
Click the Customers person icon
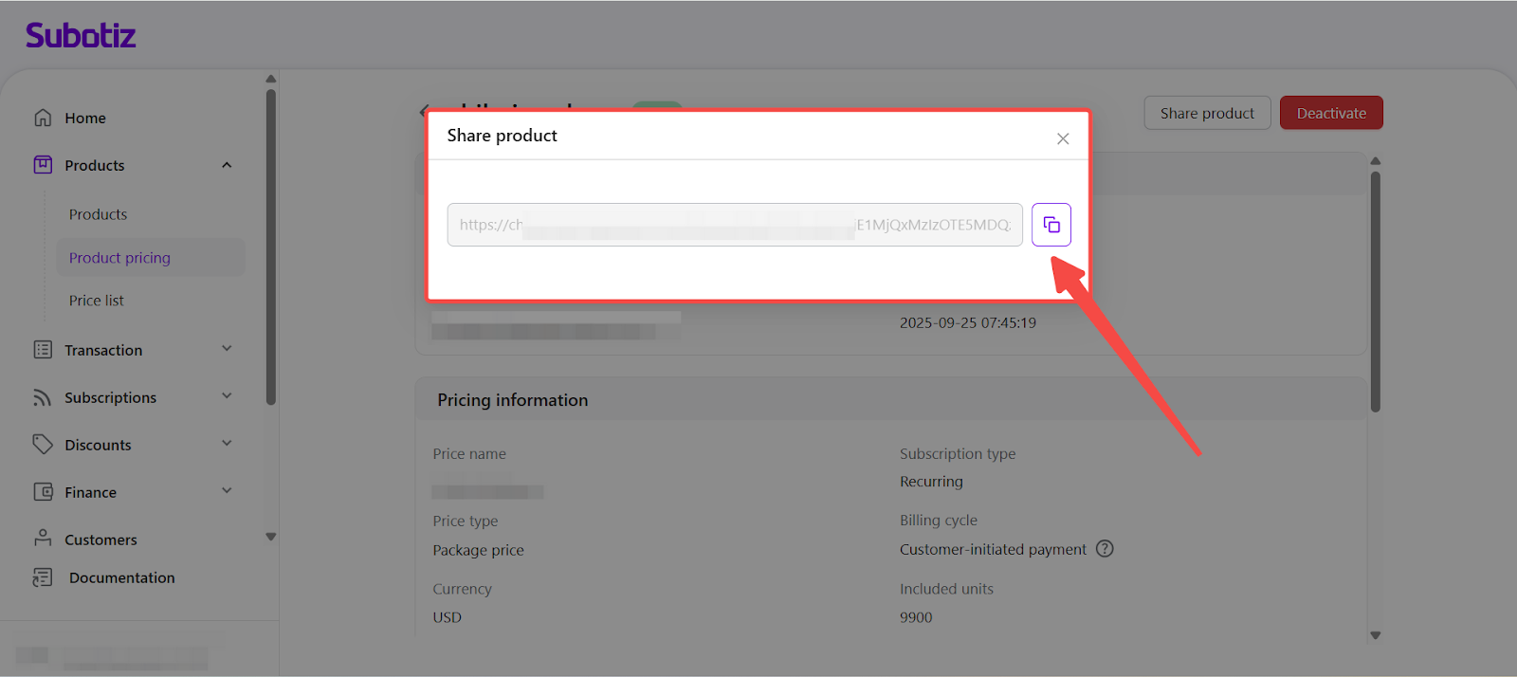(43, 539)
